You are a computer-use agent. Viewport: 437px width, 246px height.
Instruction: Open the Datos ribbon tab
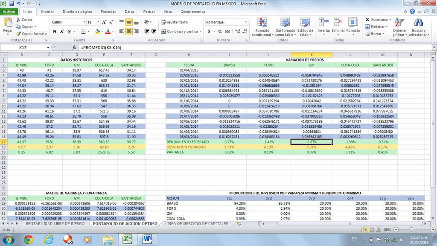pyautogui.click(x=129, y=12)
